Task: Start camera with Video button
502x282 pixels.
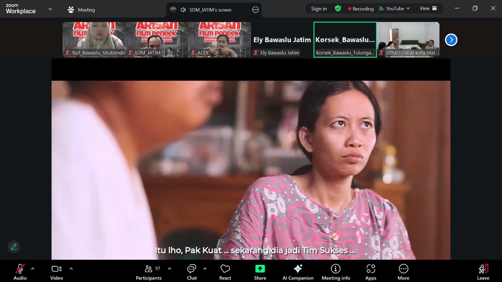Action: tap(56, 272)
